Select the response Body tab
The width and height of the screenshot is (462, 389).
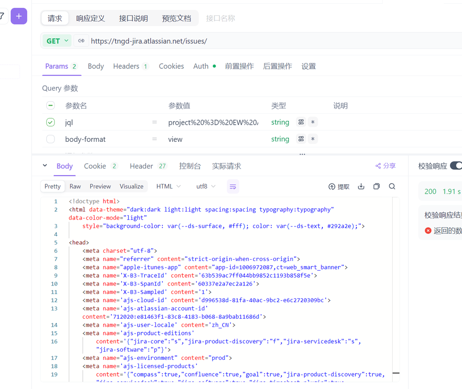[65, 166]
